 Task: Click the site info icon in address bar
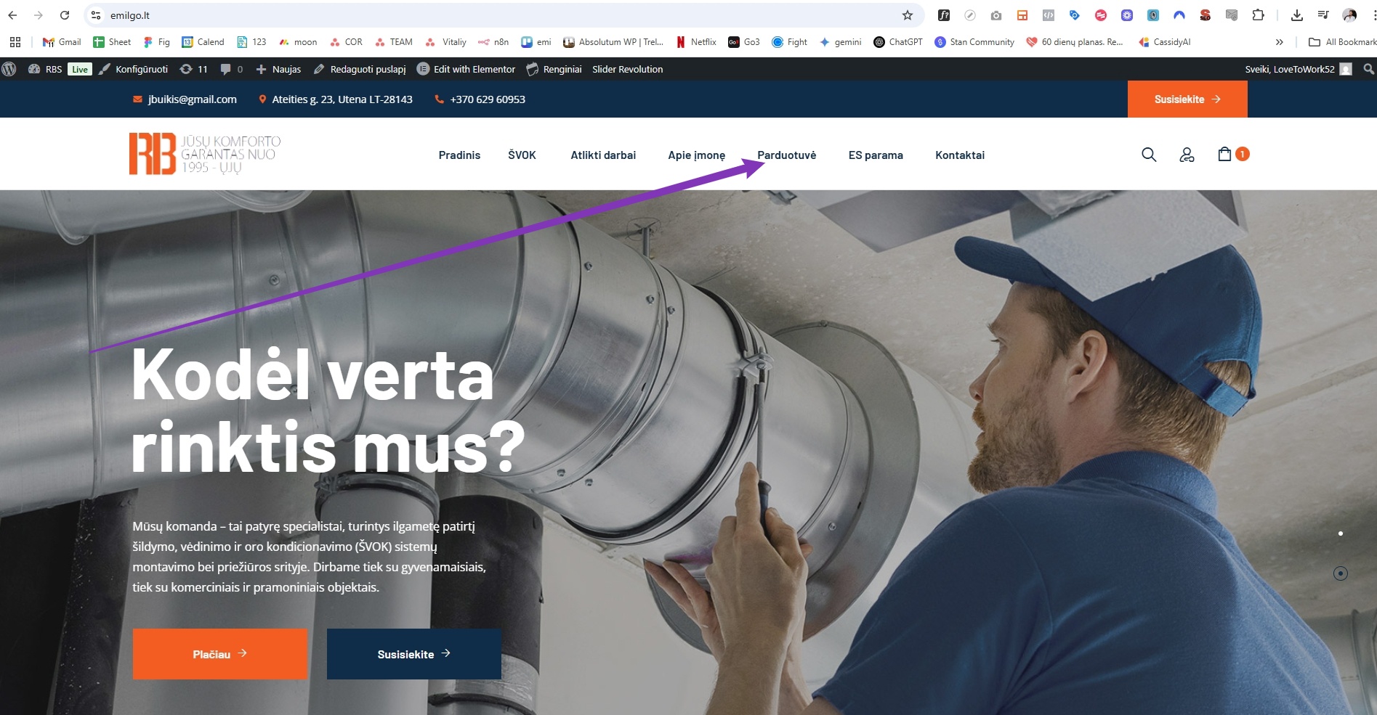tap(96, 15)
